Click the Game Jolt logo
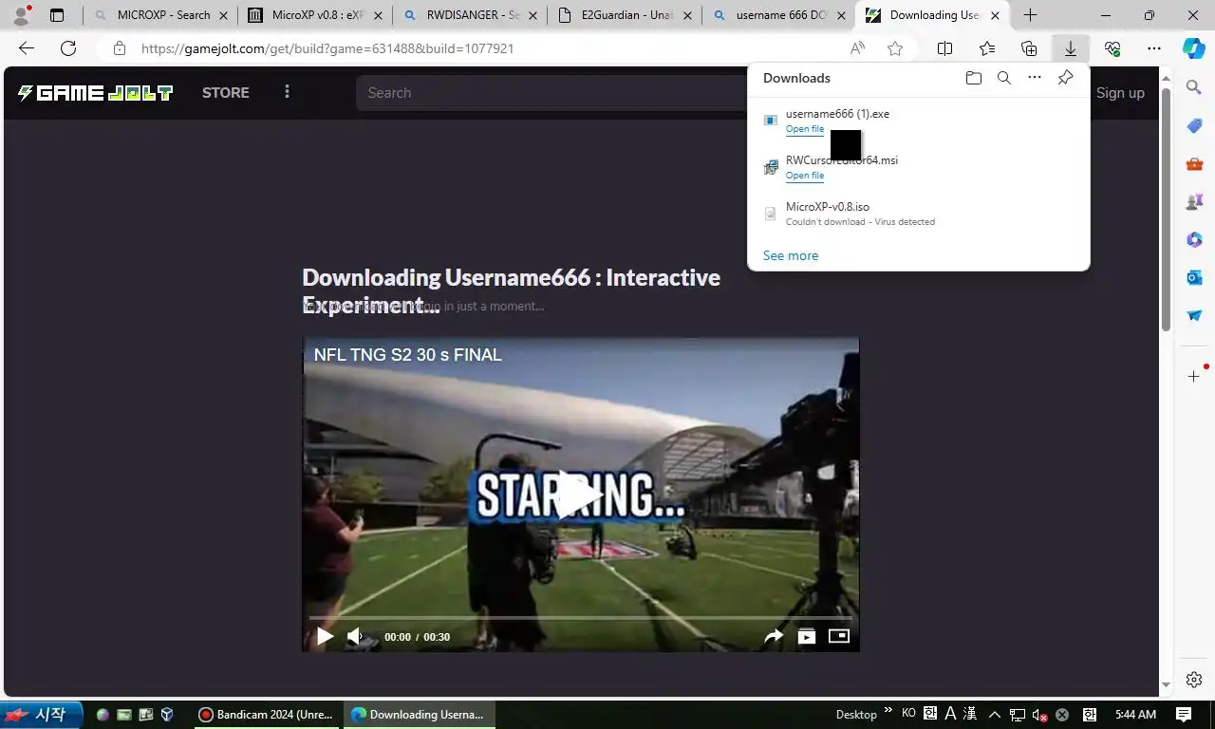 95,92
